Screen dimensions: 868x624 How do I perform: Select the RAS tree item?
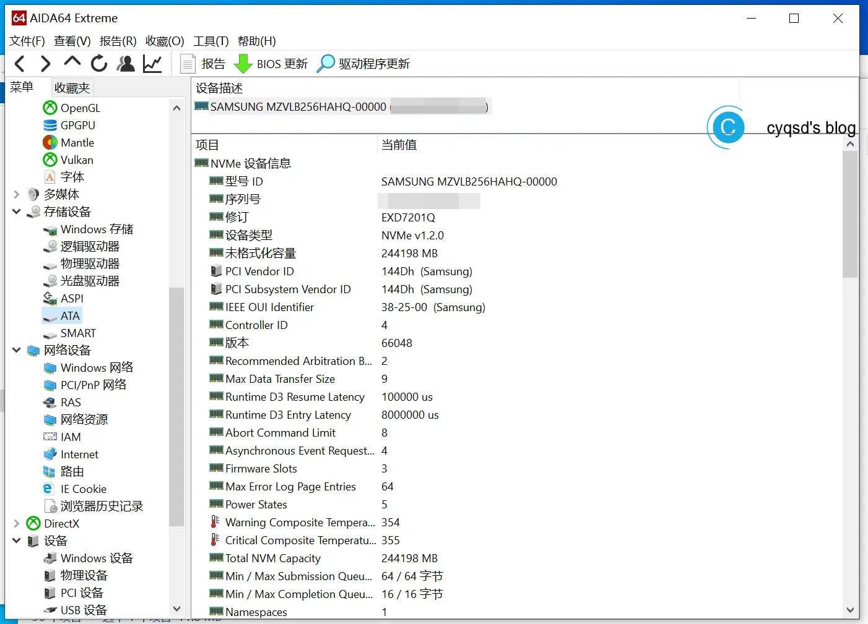[x=62, y=402]
